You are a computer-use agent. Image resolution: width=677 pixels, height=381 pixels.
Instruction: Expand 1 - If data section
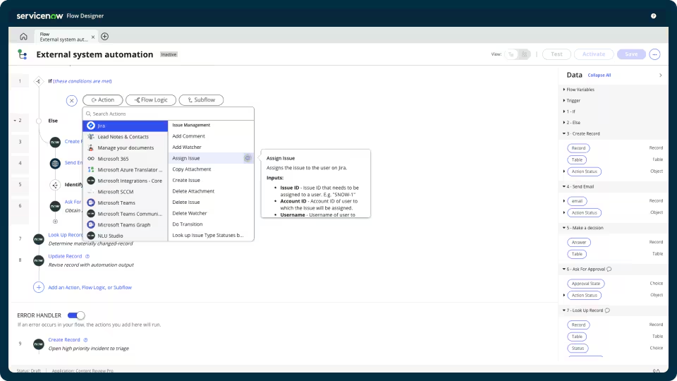(564, 111)
